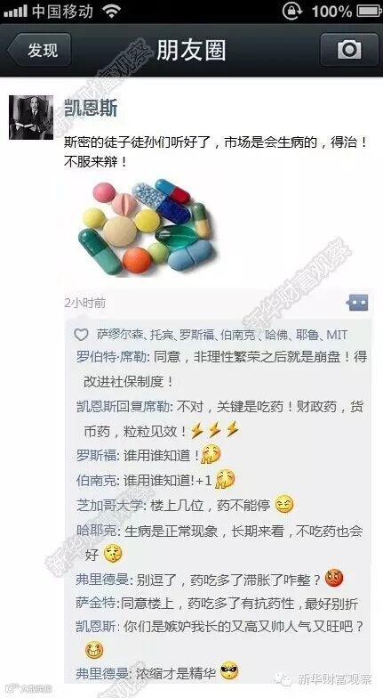
Task: Tap the grinning emoji under 凯恩斯's reply
Action: click(x=94, y=651)
